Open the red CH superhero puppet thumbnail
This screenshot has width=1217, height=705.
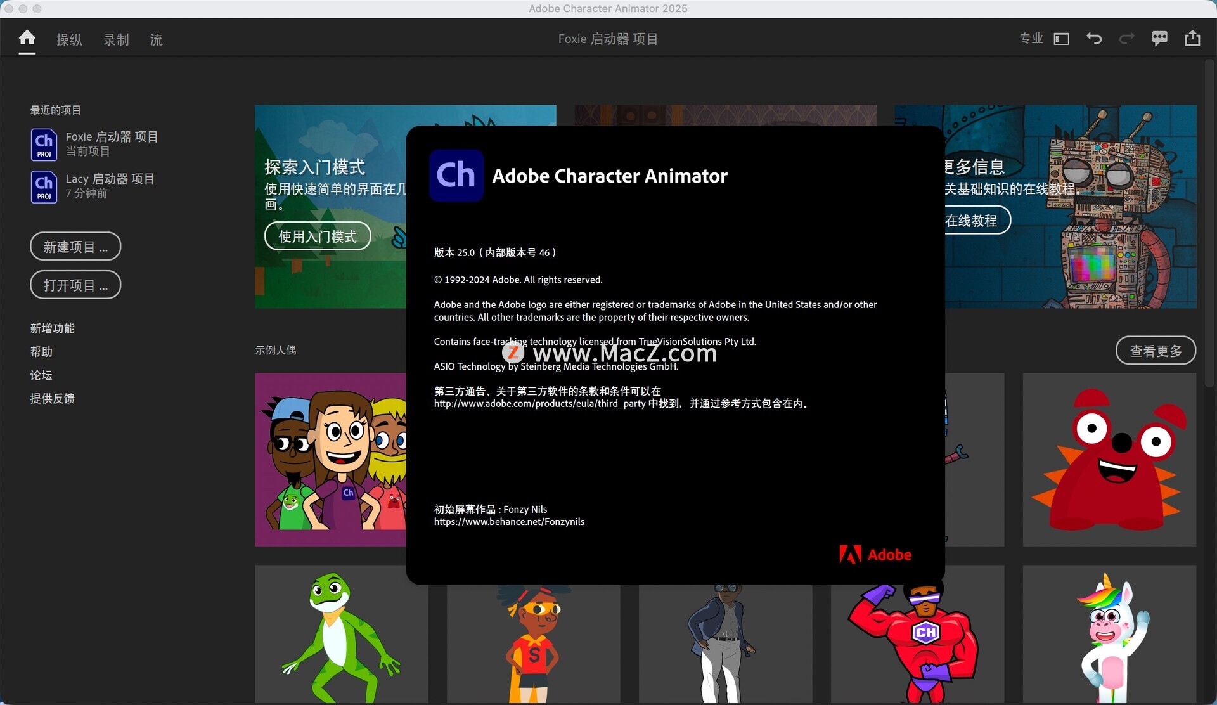point(917,644)
